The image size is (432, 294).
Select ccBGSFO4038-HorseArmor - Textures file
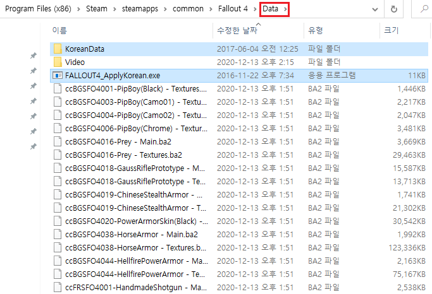pyautogui.click(x=135, y=247)
